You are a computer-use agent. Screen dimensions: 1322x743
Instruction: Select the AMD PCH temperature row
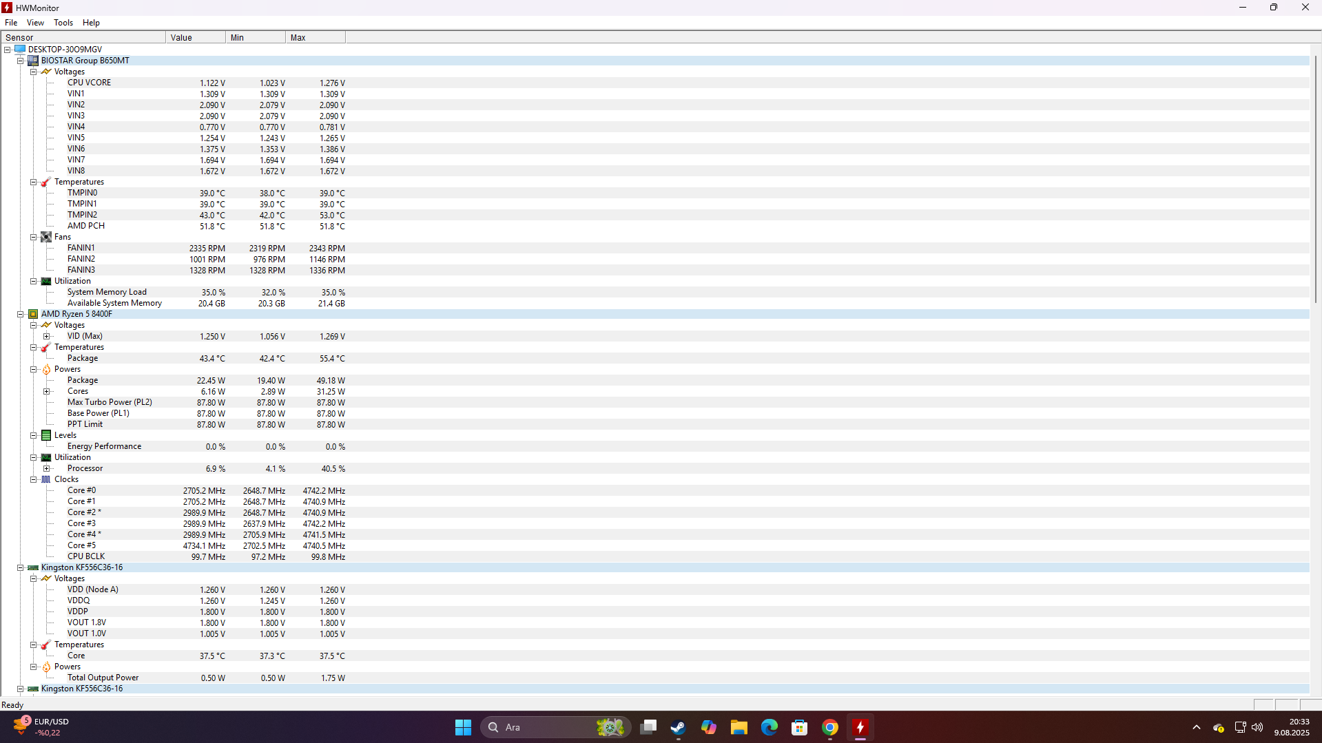(654, 226)
